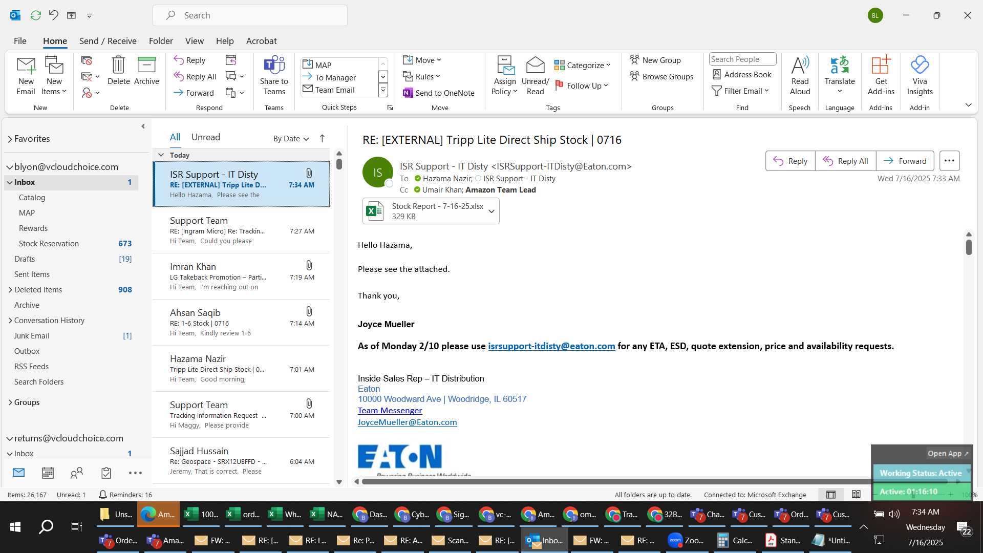This screenshot has height=553, width=983.
Task: Click the Search People field
Action: [x=742, y=59]
